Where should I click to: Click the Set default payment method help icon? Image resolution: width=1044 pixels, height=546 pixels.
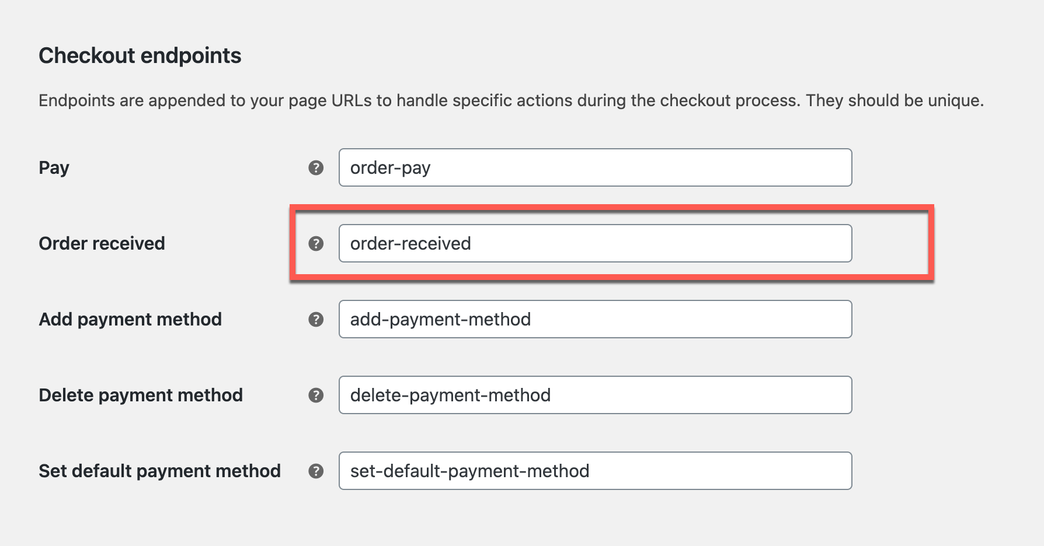pyautogui.click(x=316, y=471)
